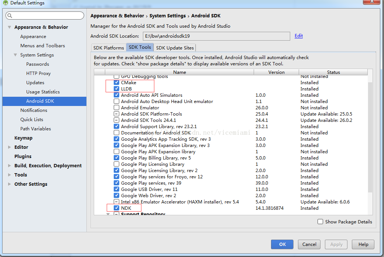Click the Help button

(363, 244)
